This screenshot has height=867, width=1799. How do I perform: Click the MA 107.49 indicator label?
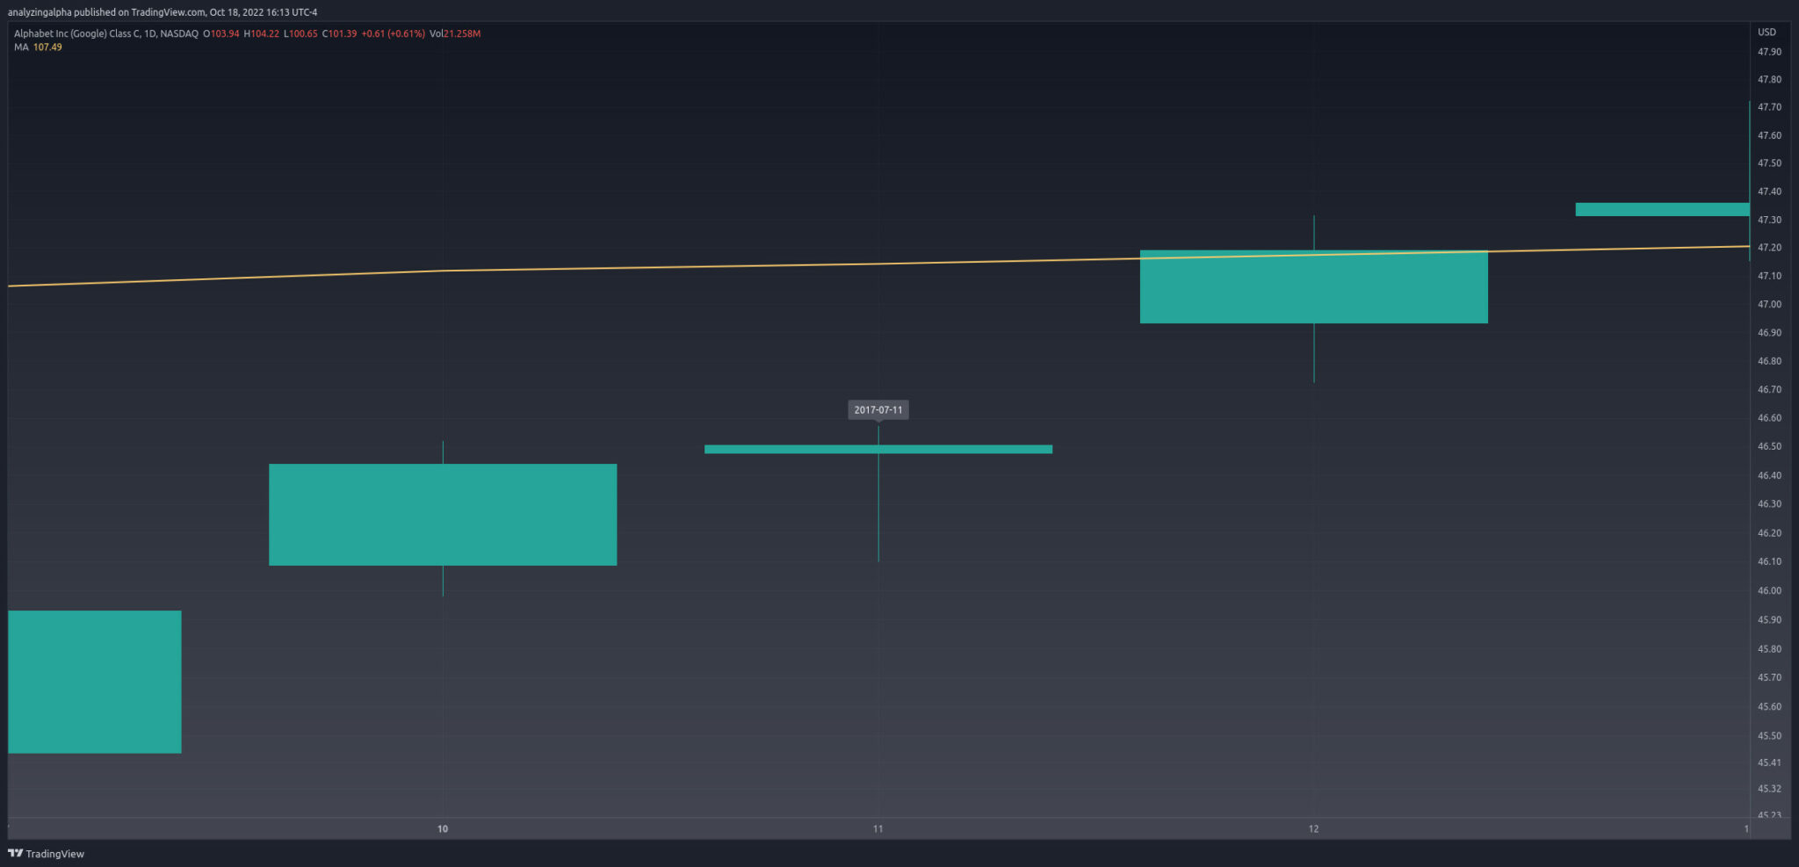coord(38,47)
